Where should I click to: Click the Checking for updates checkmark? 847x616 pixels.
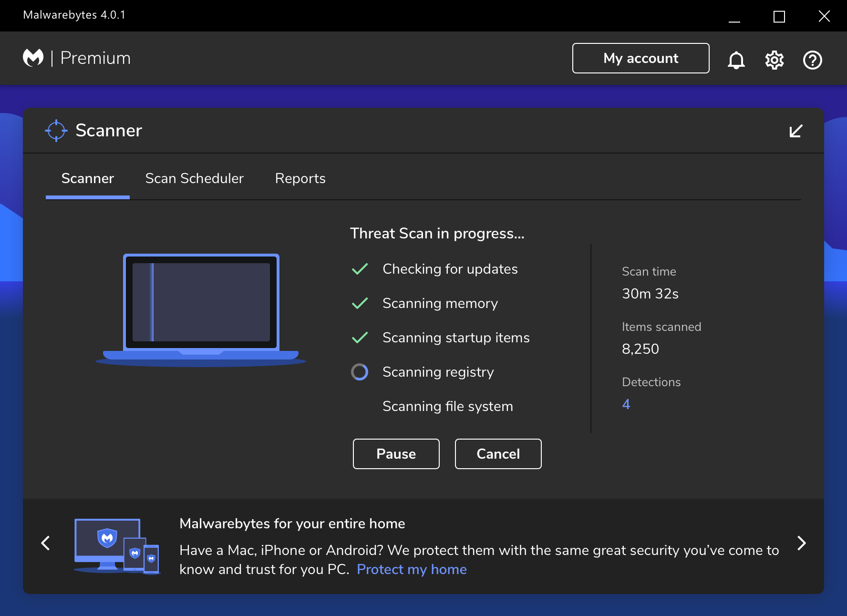pos(360,269)
